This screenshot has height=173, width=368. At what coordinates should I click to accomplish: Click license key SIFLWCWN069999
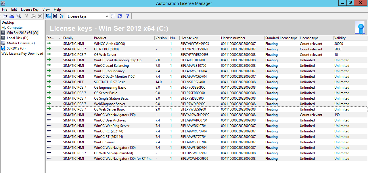tap(194, 159)
